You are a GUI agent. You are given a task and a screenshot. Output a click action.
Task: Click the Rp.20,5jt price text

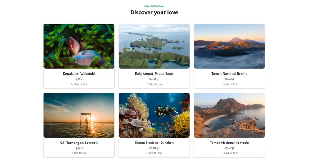[x=154, y=79]
